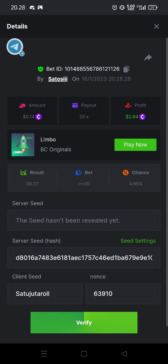Tap the share arrow icon
This screenshot has width=168, height=364.
pyautogui.click(x=148, y=58)
